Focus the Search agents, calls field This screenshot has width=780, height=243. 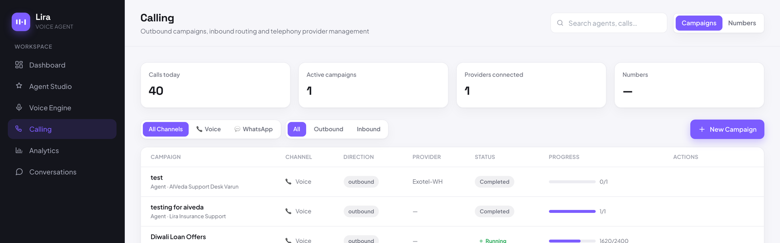click(x=609, y=23)
